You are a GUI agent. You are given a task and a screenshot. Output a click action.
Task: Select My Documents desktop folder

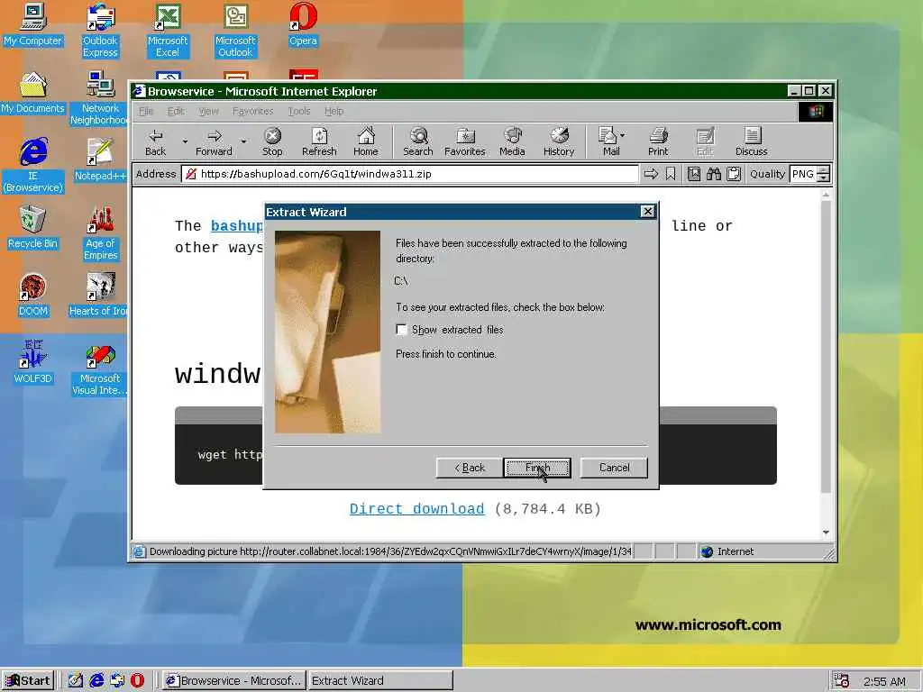coord(32,93)
